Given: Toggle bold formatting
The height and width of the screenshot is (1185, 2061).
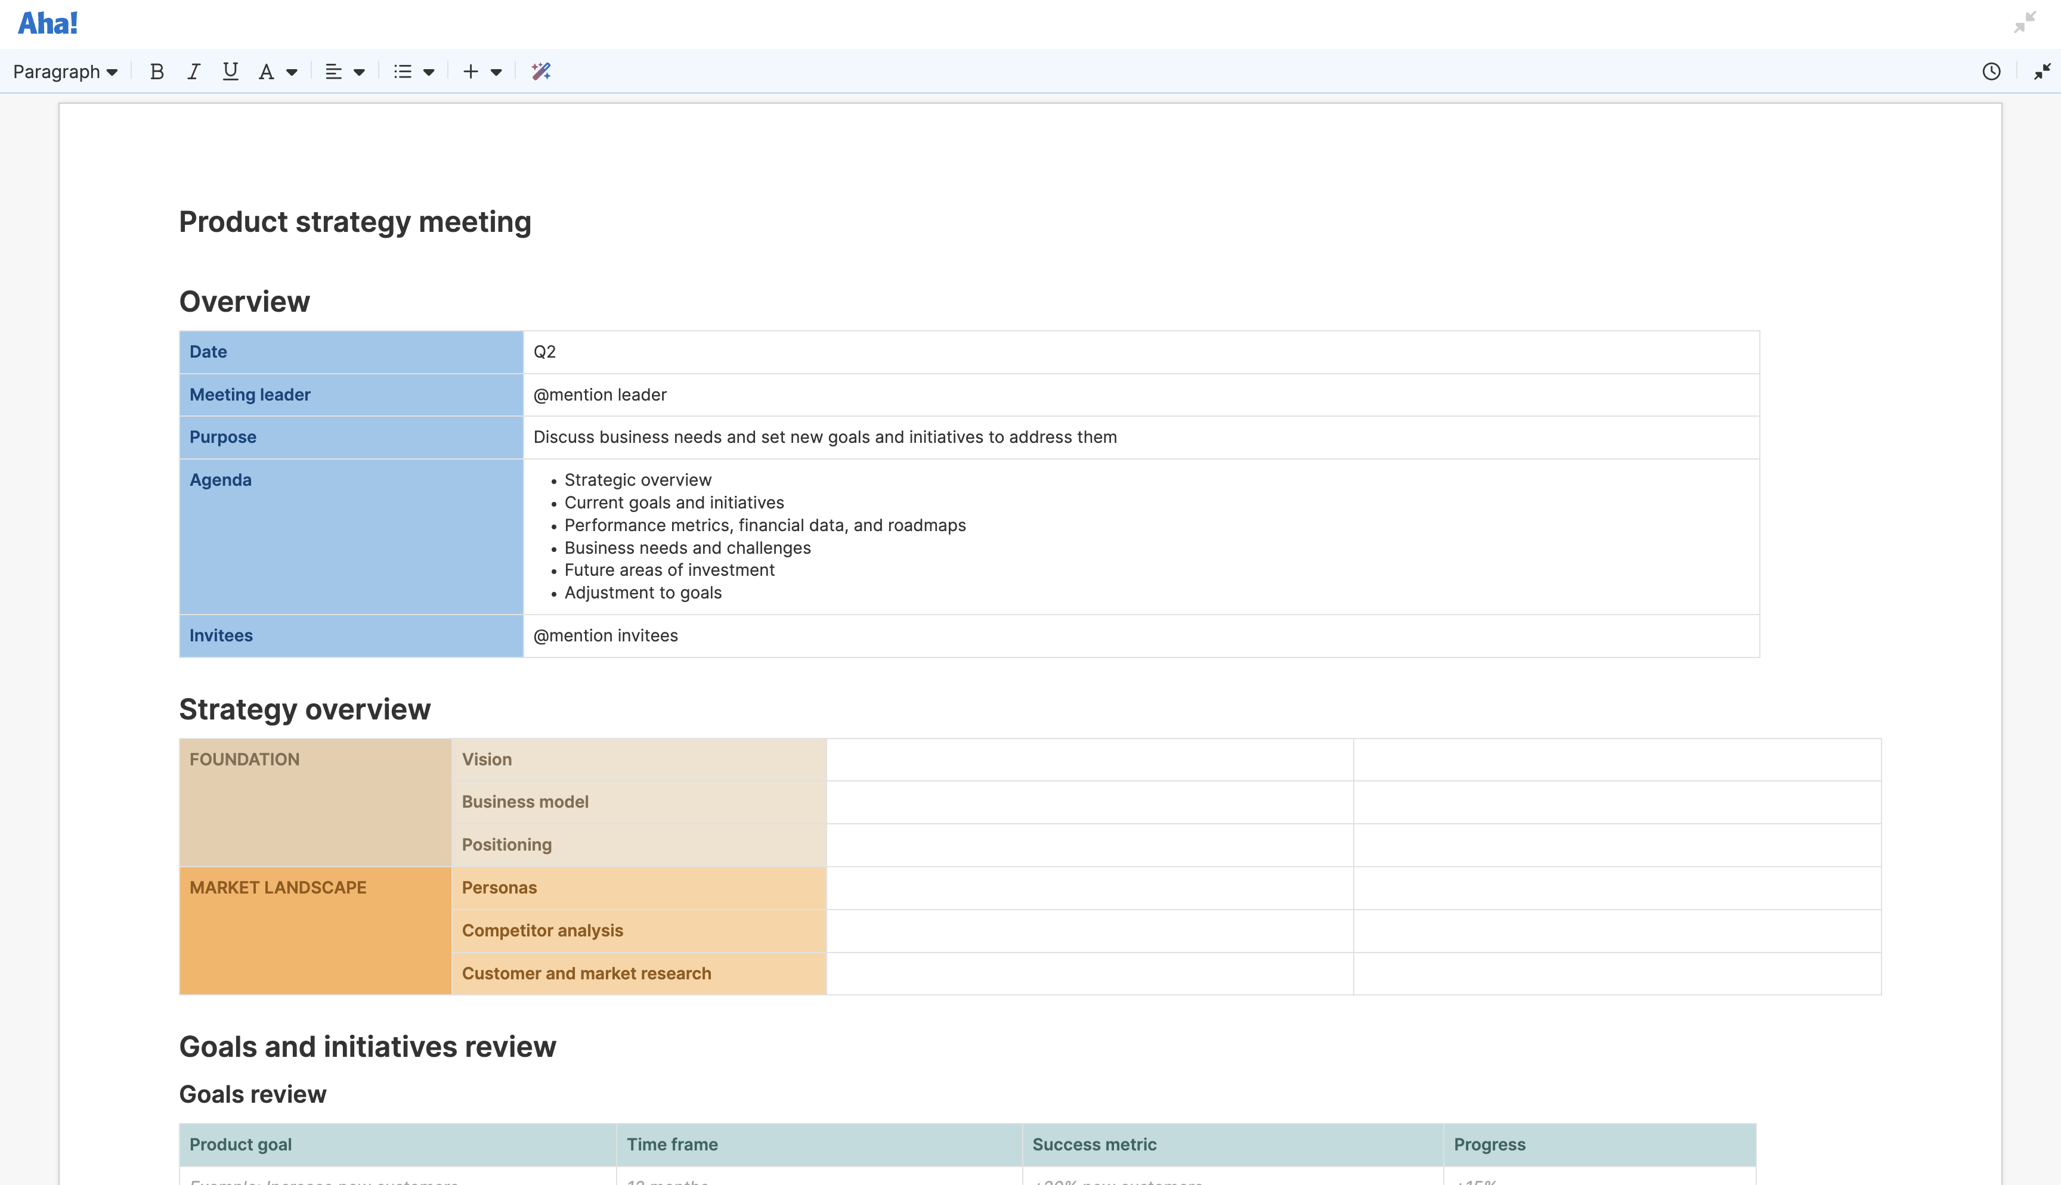Looking at the screenshot, I should point(157,72).
